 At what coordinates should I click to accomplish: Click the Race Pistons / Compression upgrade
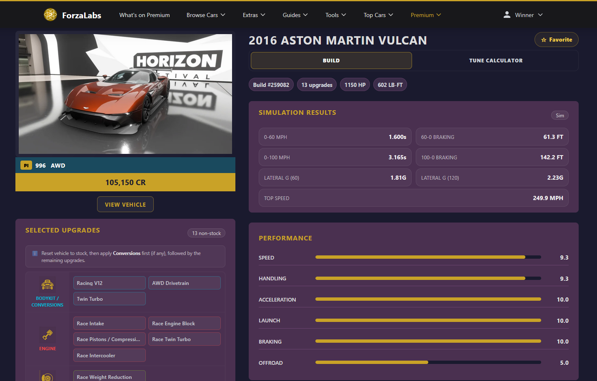point(110,339)
